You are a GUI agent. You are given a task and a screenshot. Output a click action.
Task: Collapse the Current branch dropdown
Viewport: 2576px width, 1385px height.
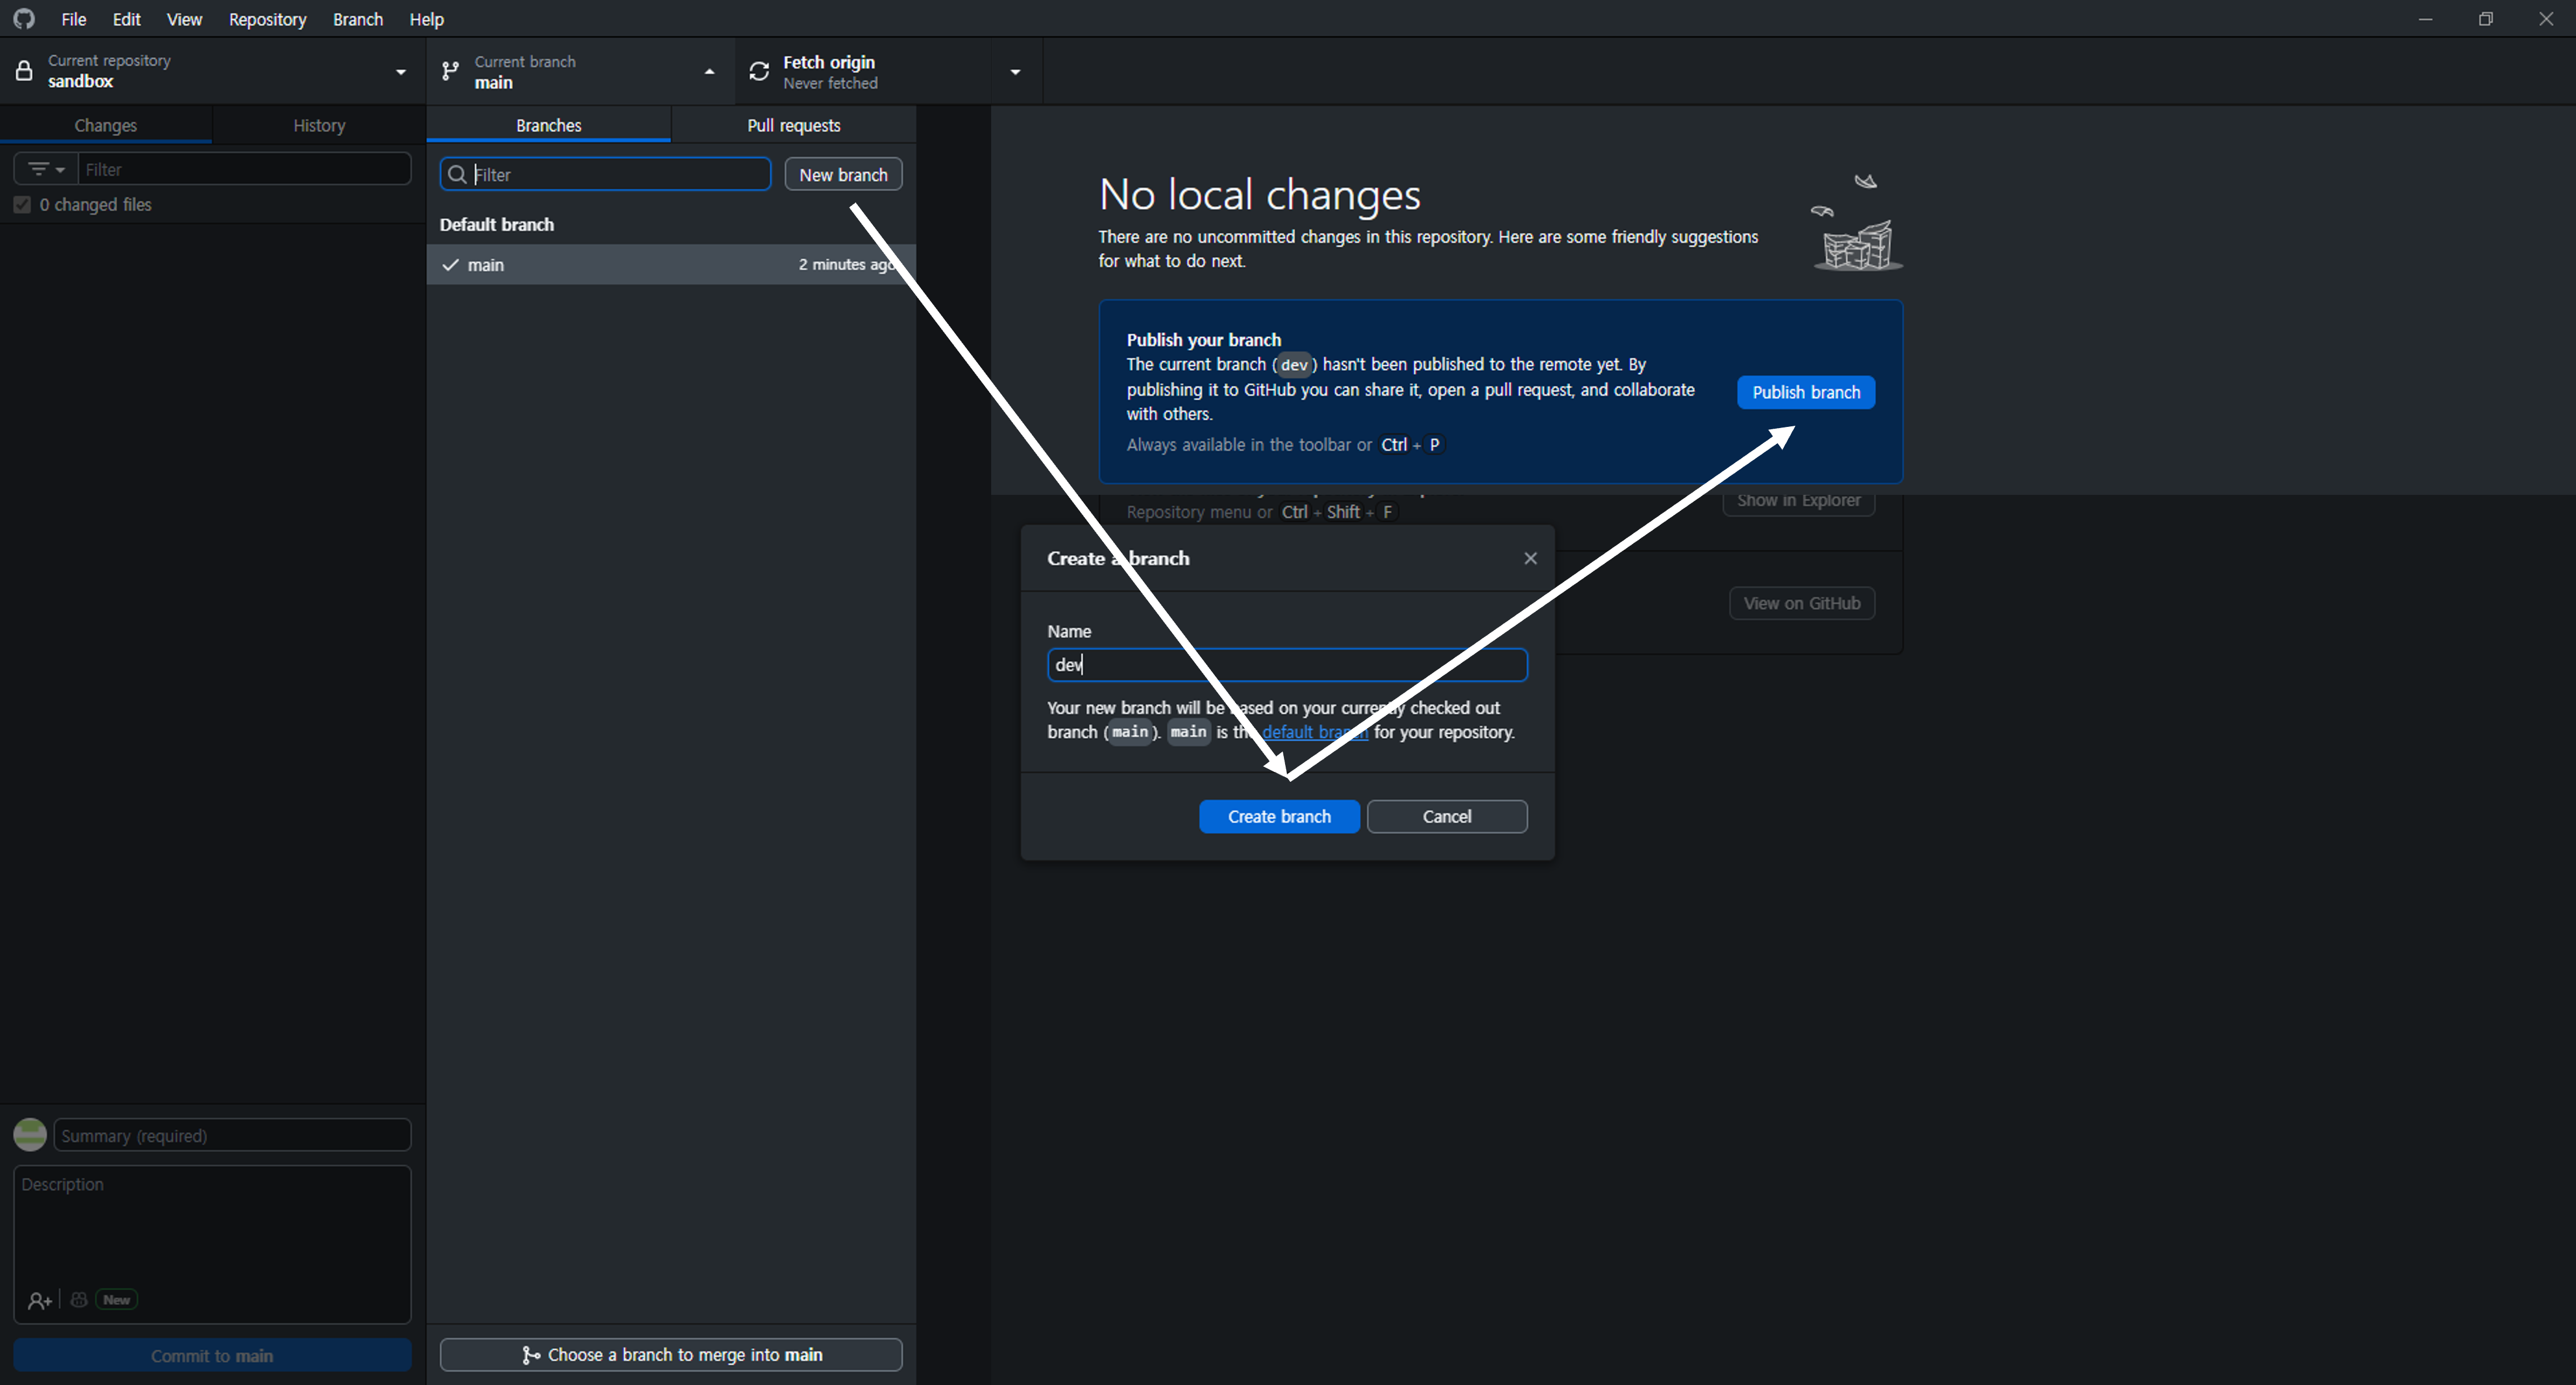tap(709, 72)
